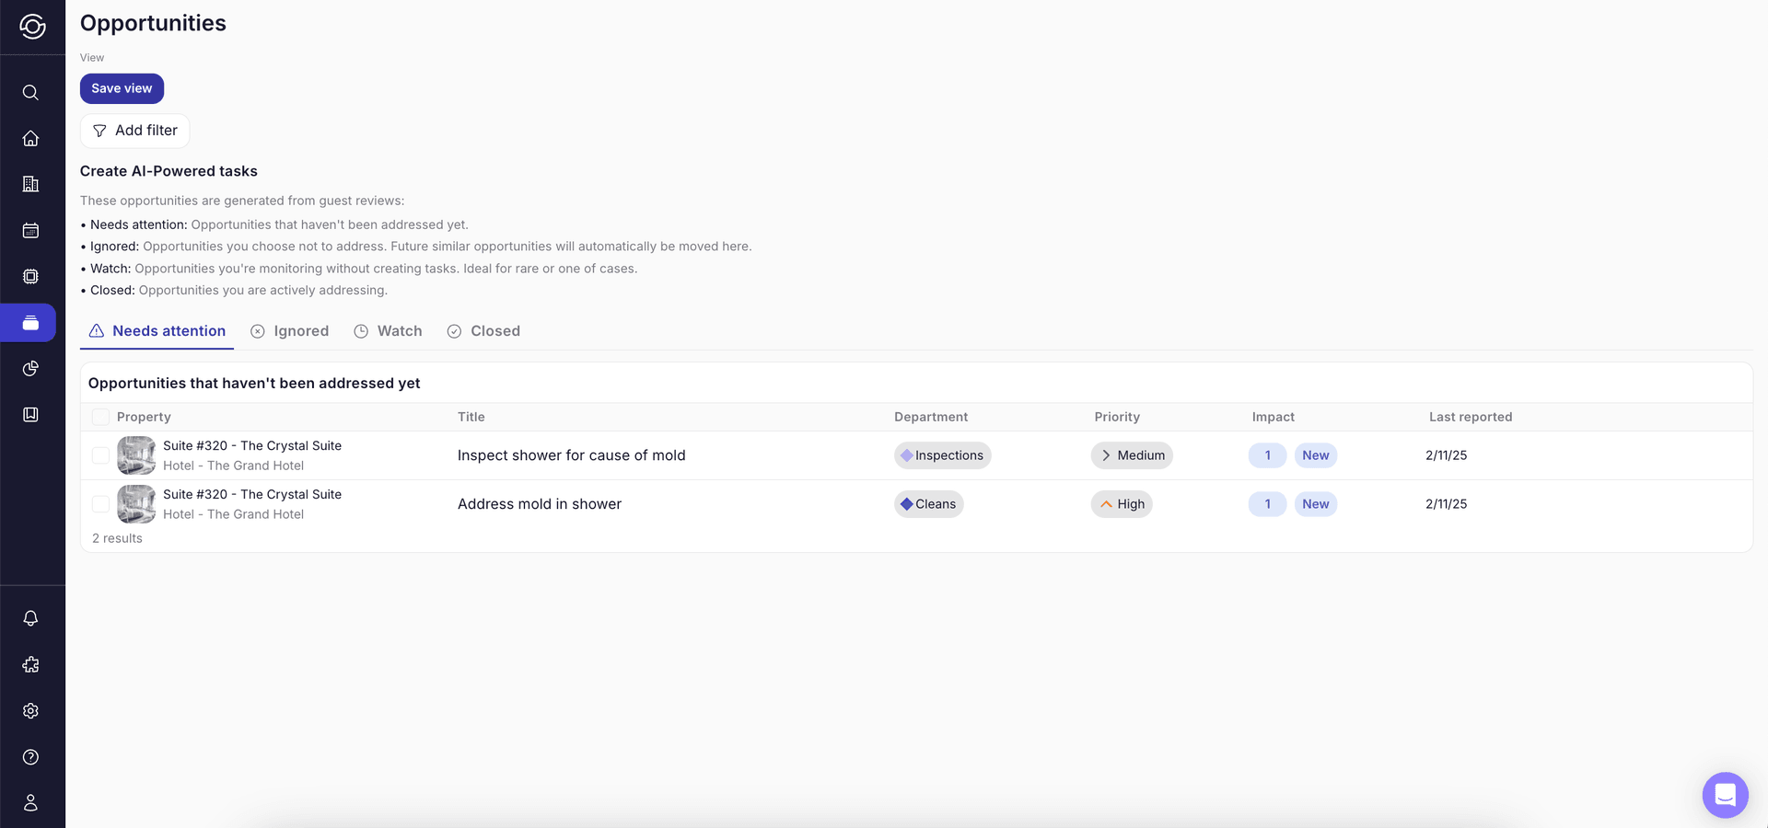
Task: Open integrations with the puzzle piece icon
Action: (30, 664)
